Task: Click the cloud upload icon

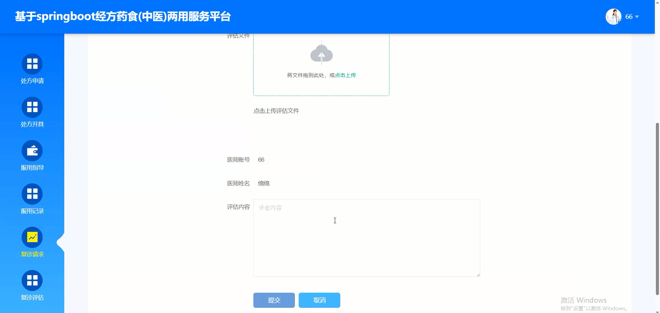Action: [x=321, y=53]
